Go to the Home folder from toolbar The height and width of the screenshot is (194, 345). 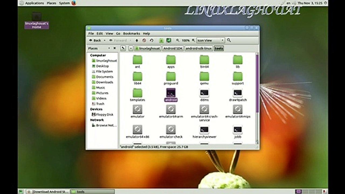(161, 40)
